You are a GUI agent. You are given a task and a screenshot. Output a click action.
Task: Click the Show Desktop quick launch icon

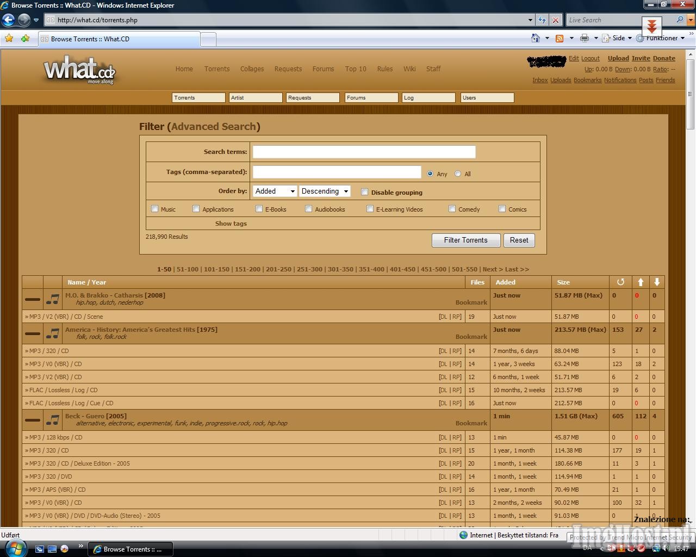pos(52,549)
